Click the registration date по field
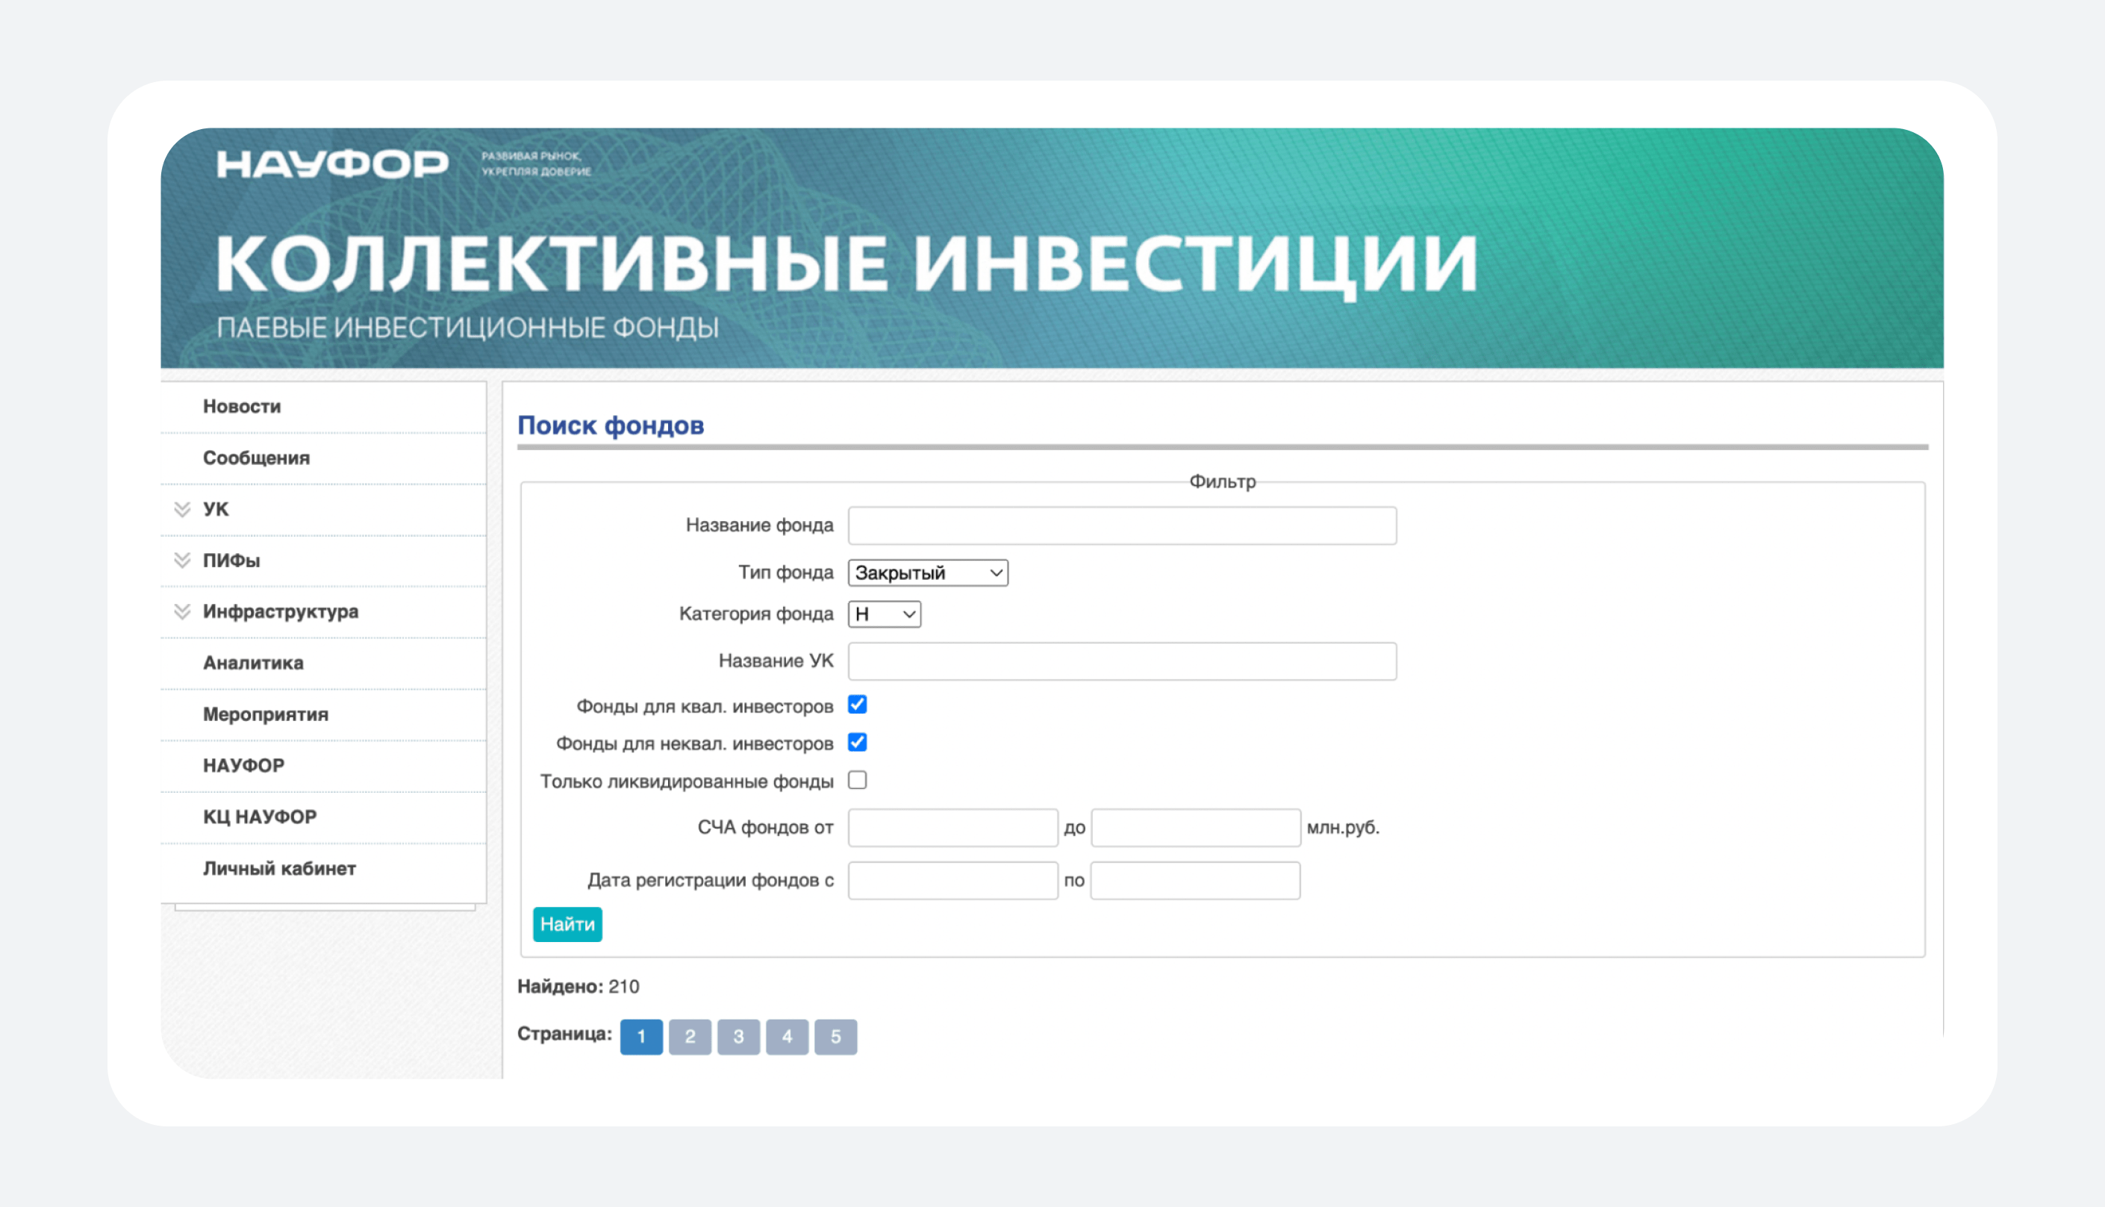This screenshot has height=1207, width=2105. click(x=1195, y=880)
